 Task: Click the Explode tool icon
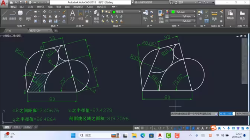click(64, 17)
